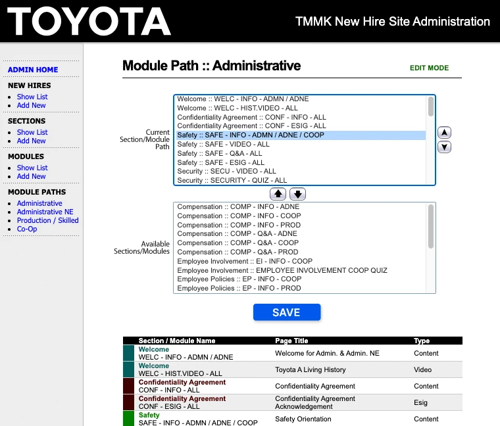Select Safety :: SAFE - ESIG - ALL
Viewport: 500px width, 426px height.
tap(301, 162)
